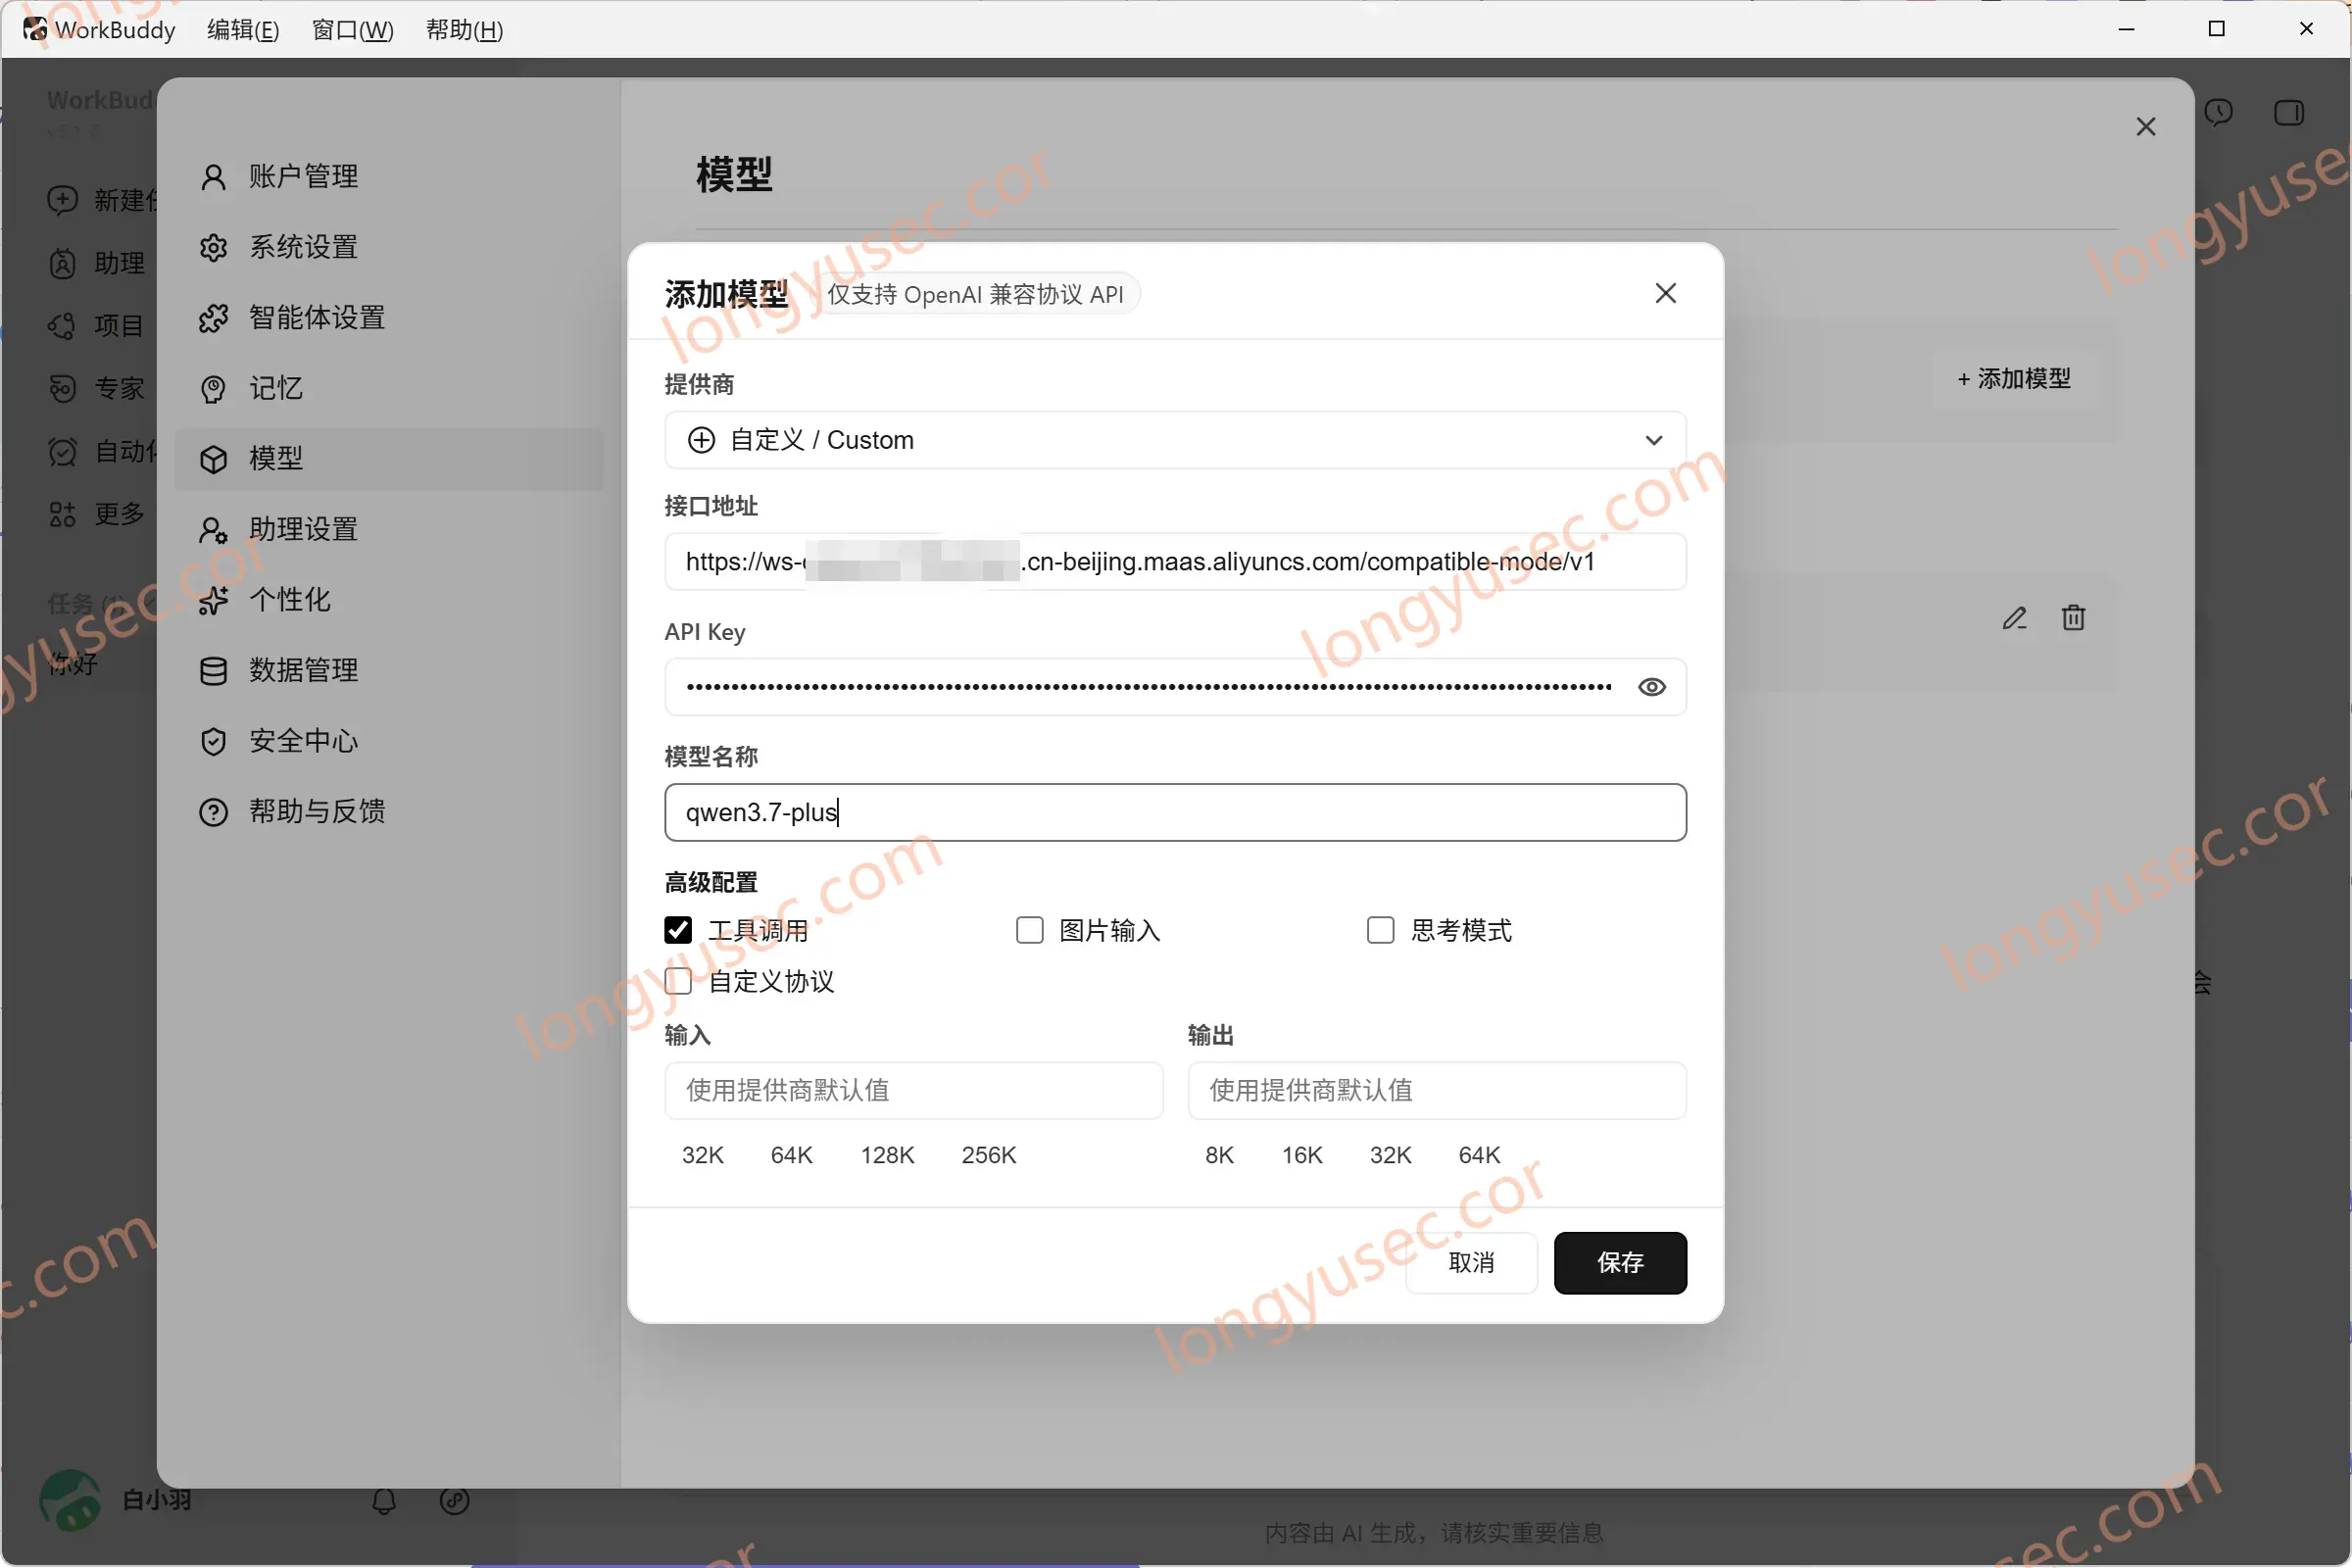Uncheck the 工具调用 checkbox
2352x1568 pixels.
[x=678, y=930]
